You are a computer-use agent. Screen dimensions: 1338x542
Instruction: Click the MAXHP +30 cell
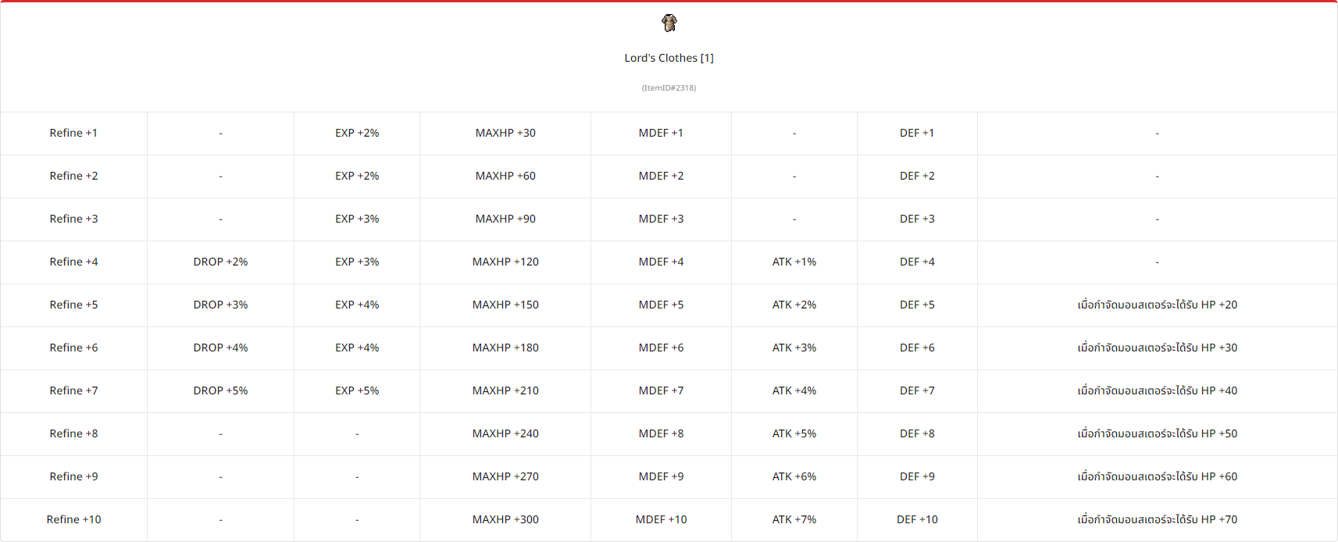(505, 133)
